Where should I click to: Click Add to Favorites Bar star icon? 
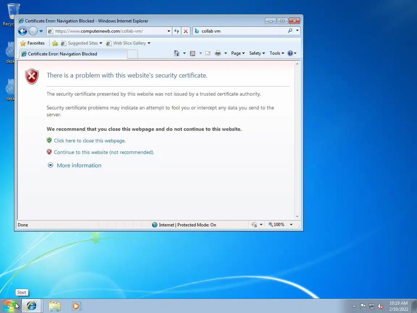pos(55,43)
